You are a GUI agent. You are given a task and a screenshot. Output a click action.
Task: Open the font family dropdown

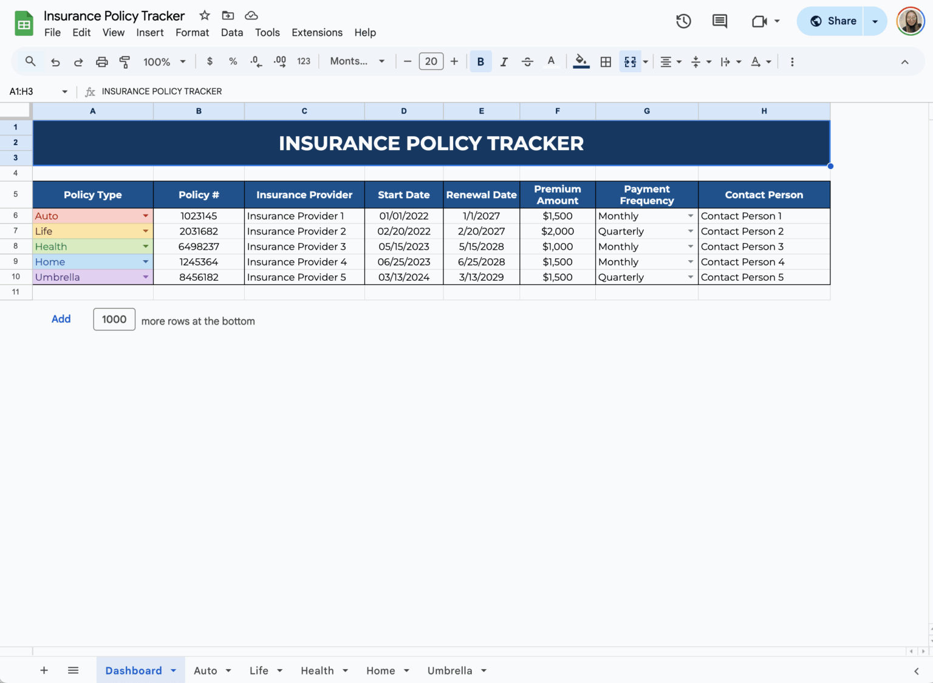click(x=357, y=61)
